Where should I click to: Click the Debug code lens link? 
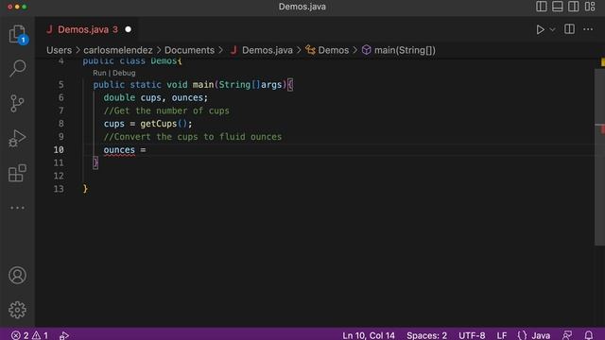124,73
